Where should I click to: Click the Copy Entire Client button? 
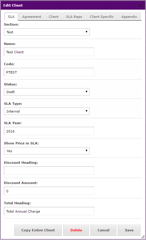pyautogui.click(x=38, y=230)
